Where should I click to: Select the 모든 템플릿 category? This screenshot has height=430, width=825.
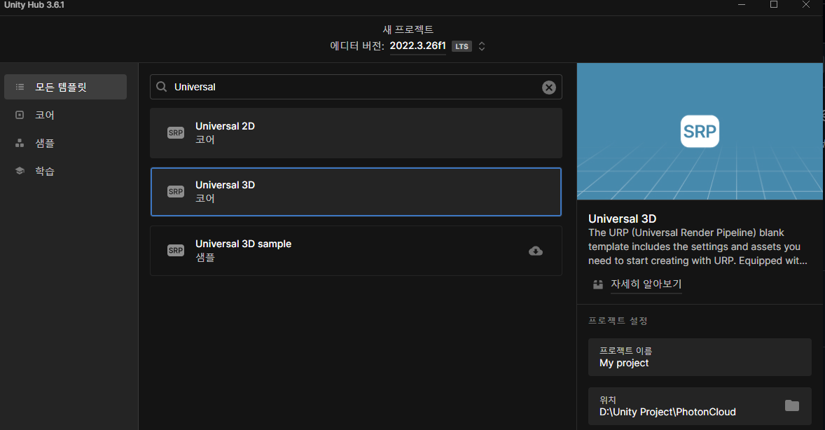click(65, 87)
